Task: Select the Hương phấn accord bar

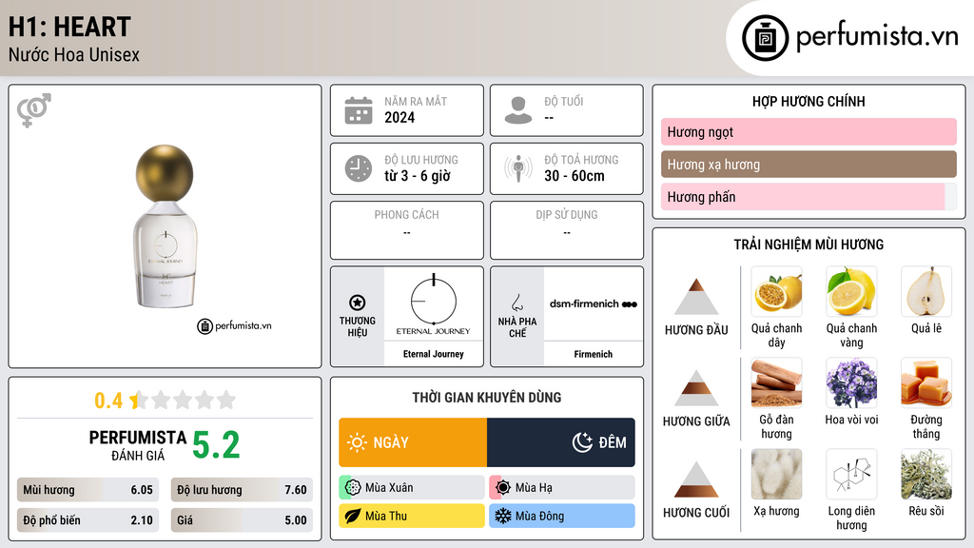Action: 808,197
